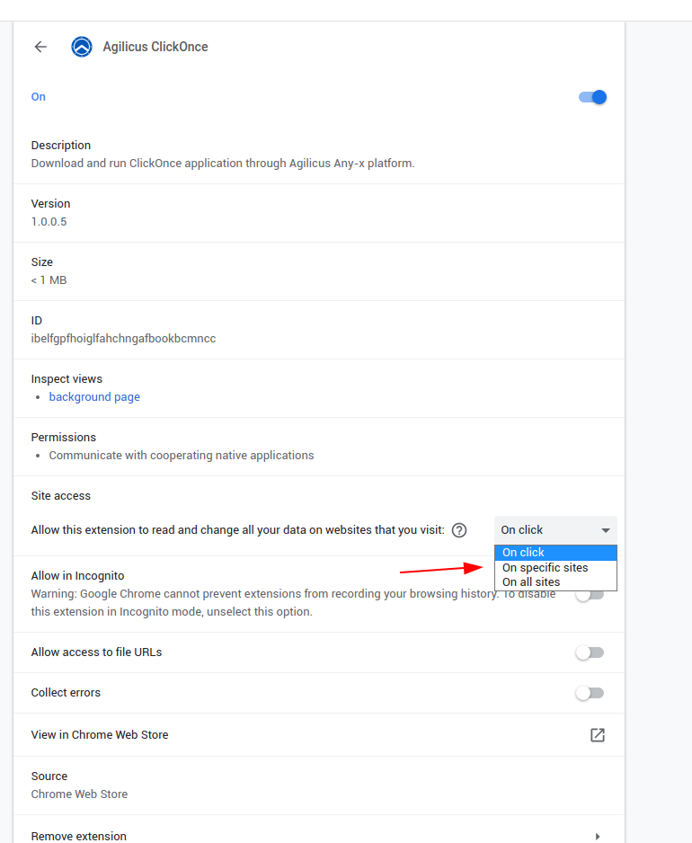Expand the Remove extension arrow
The height and width of the screenshot is (843, 692).
(x=598, y=837)
